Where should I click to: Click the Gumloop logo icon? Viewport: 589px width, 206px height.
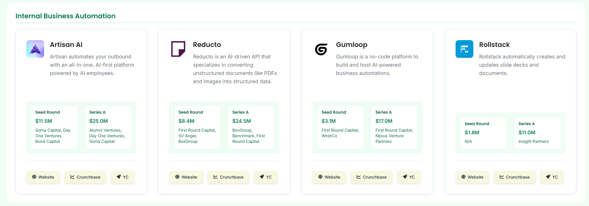321,49
